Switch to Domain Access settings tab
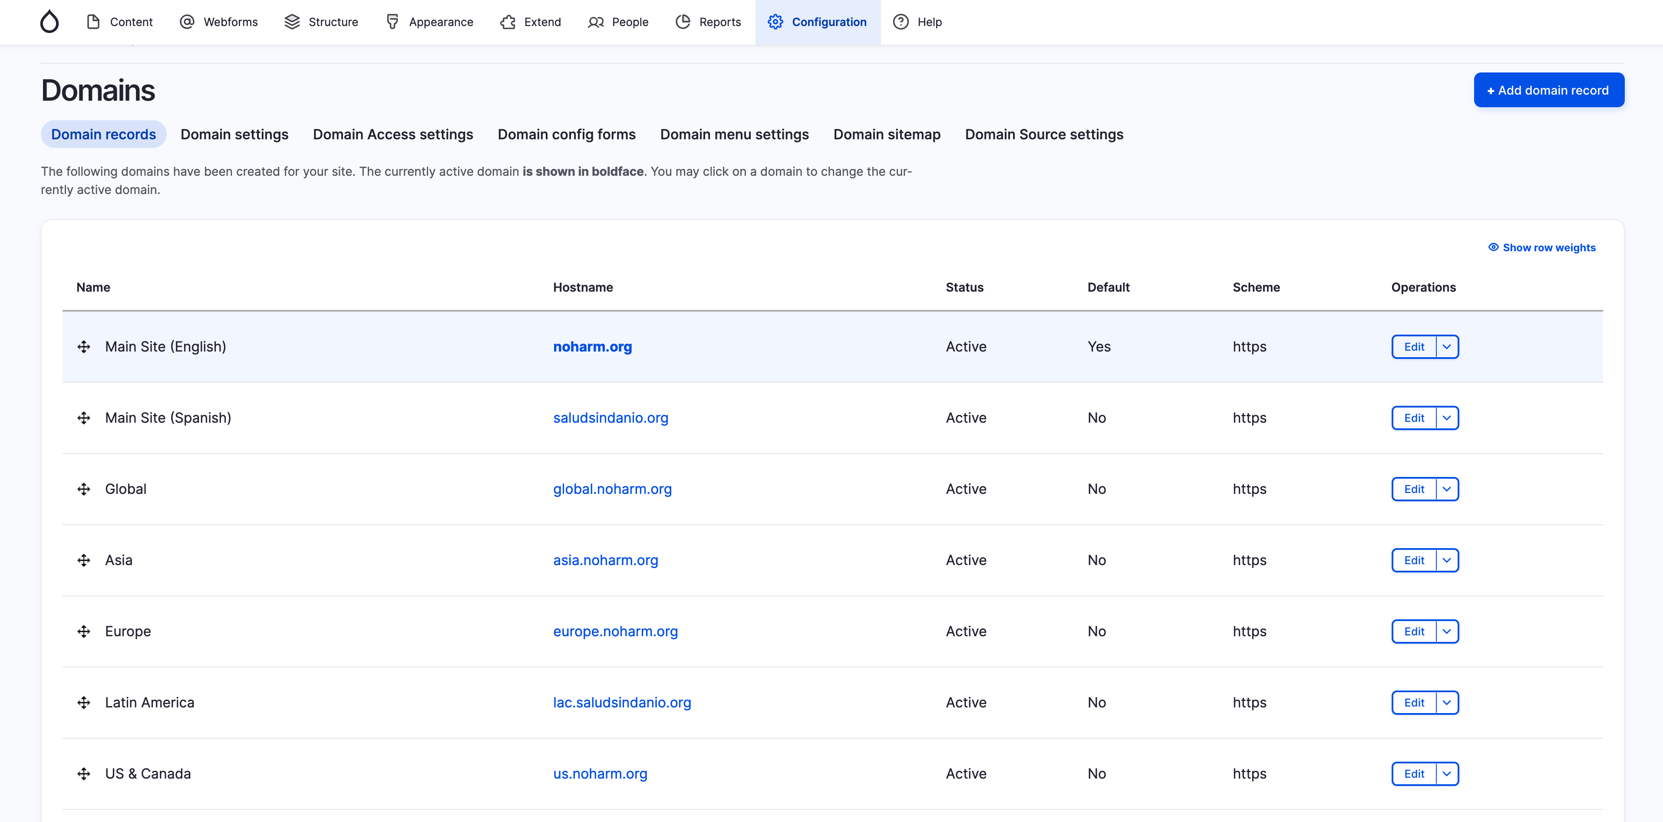 [x=393, y=134]
